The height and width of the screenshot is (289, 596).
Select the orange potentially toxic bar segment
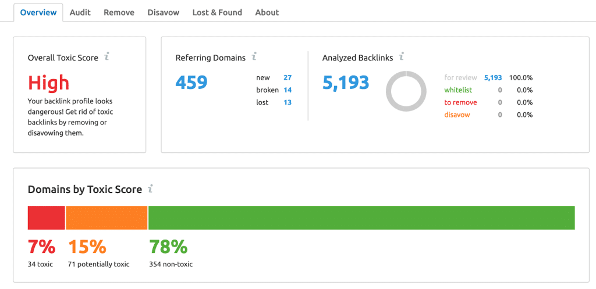click(x=107, y=218)
